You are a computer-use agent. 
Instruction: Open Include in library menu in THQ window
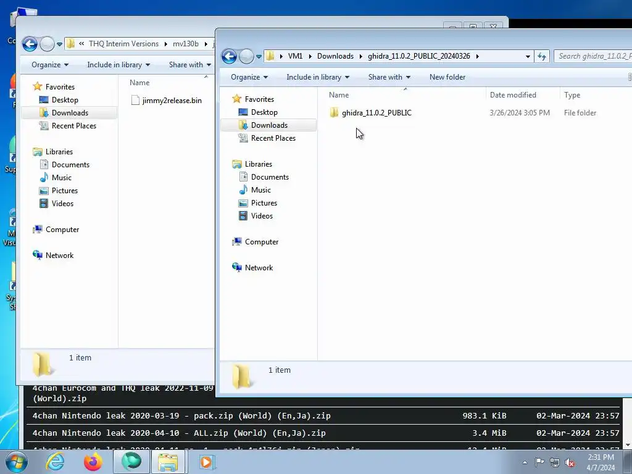coord(118,64)
